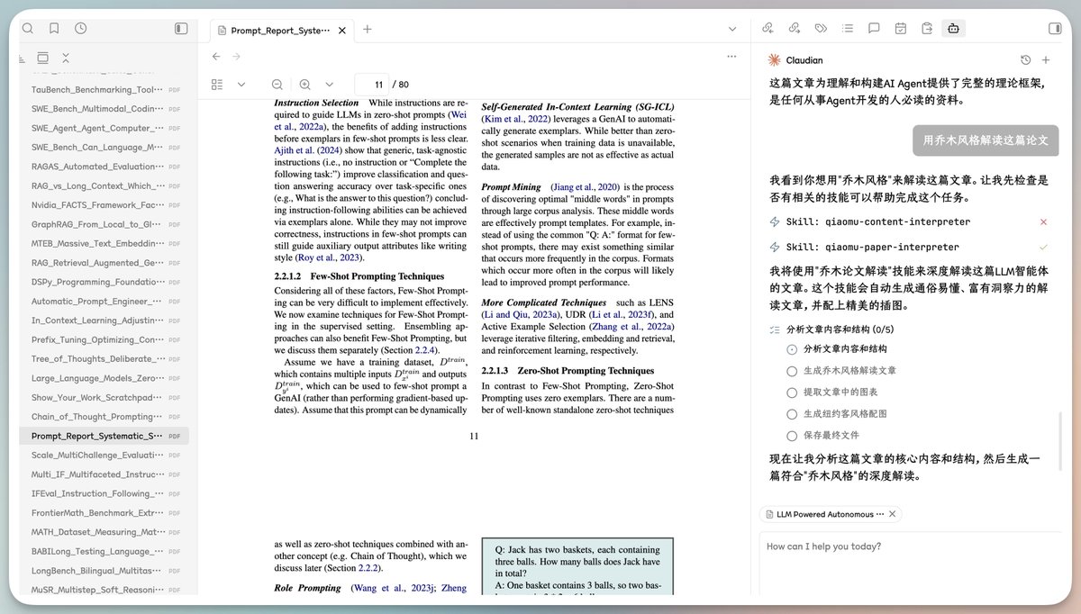This screenshot has height=614, width=1081.
Task: Open LongBench_Bilingual_Multitas PDF file
Action: (106, 570)
